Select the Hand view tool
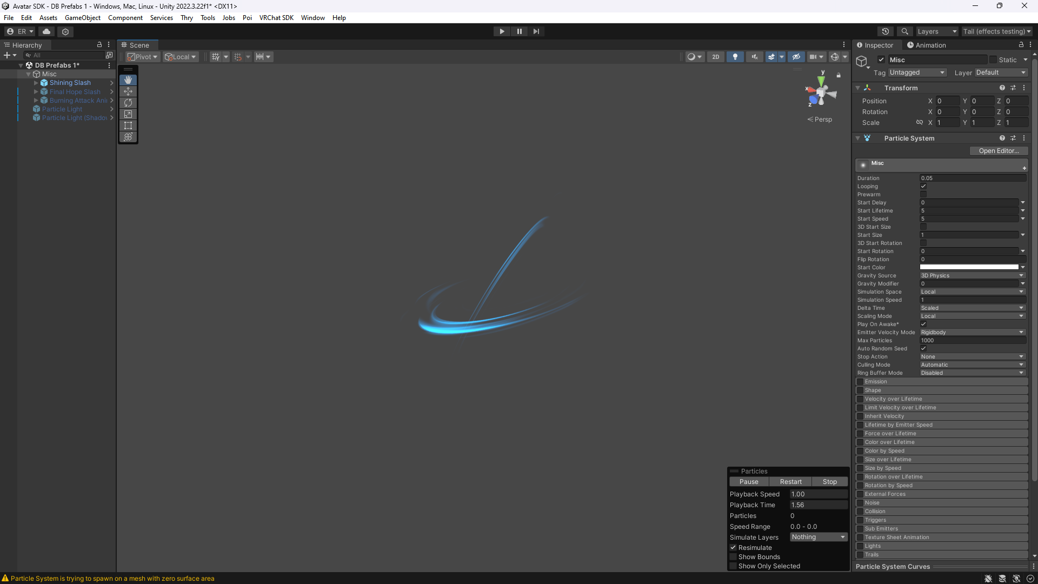 [x=128, y=80]
